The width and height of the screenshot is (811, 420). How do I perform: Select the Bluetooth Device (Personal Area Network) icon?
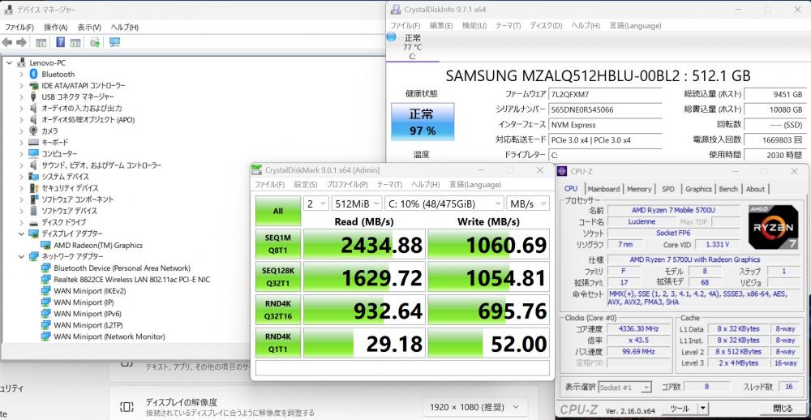click(x=46, y=268)
